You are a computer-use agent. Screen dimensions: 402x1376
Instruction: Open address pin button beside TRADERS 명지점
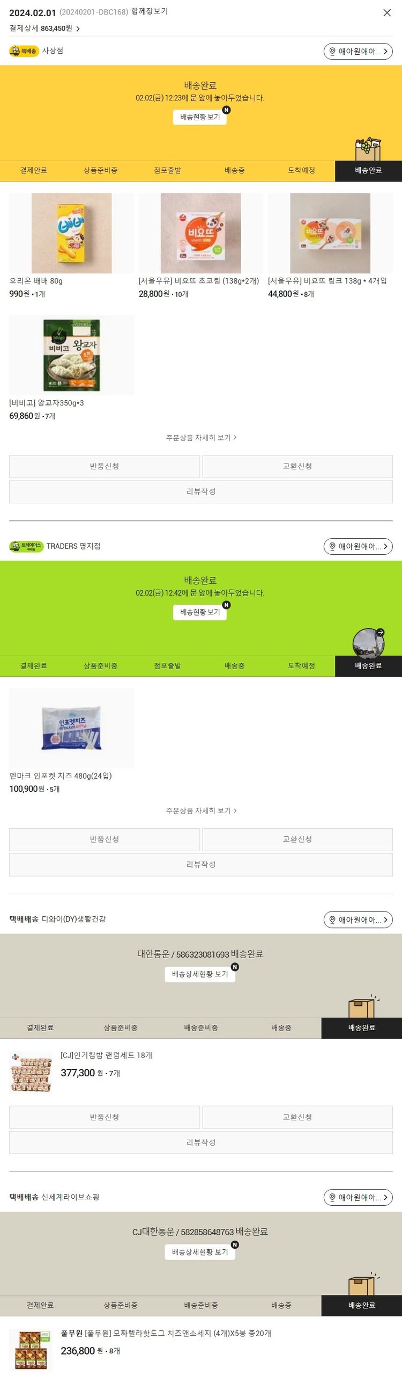(358, 546)
